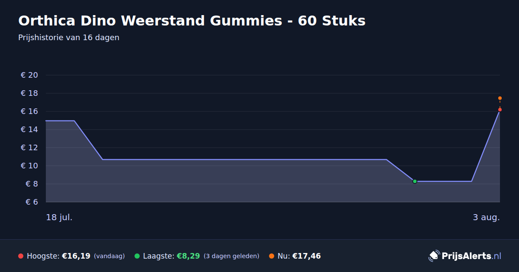Click the Prijshistorie van 16 dagen subtitle
519x272 pixels.
69,38
